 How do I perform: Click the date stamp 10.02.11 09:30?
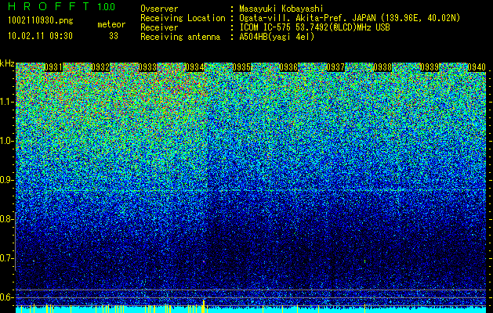click(40, 36)
